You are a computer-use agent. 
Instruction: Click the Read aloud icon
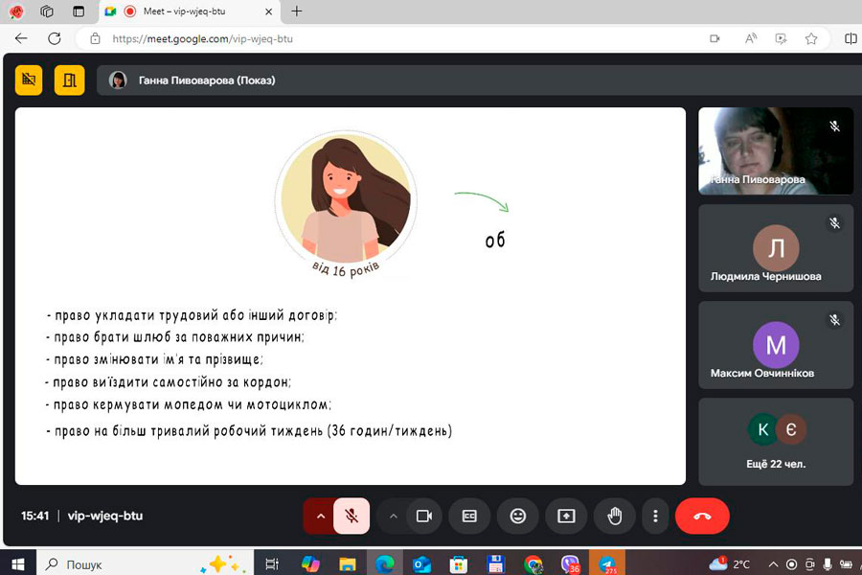[x=750, y=38]
